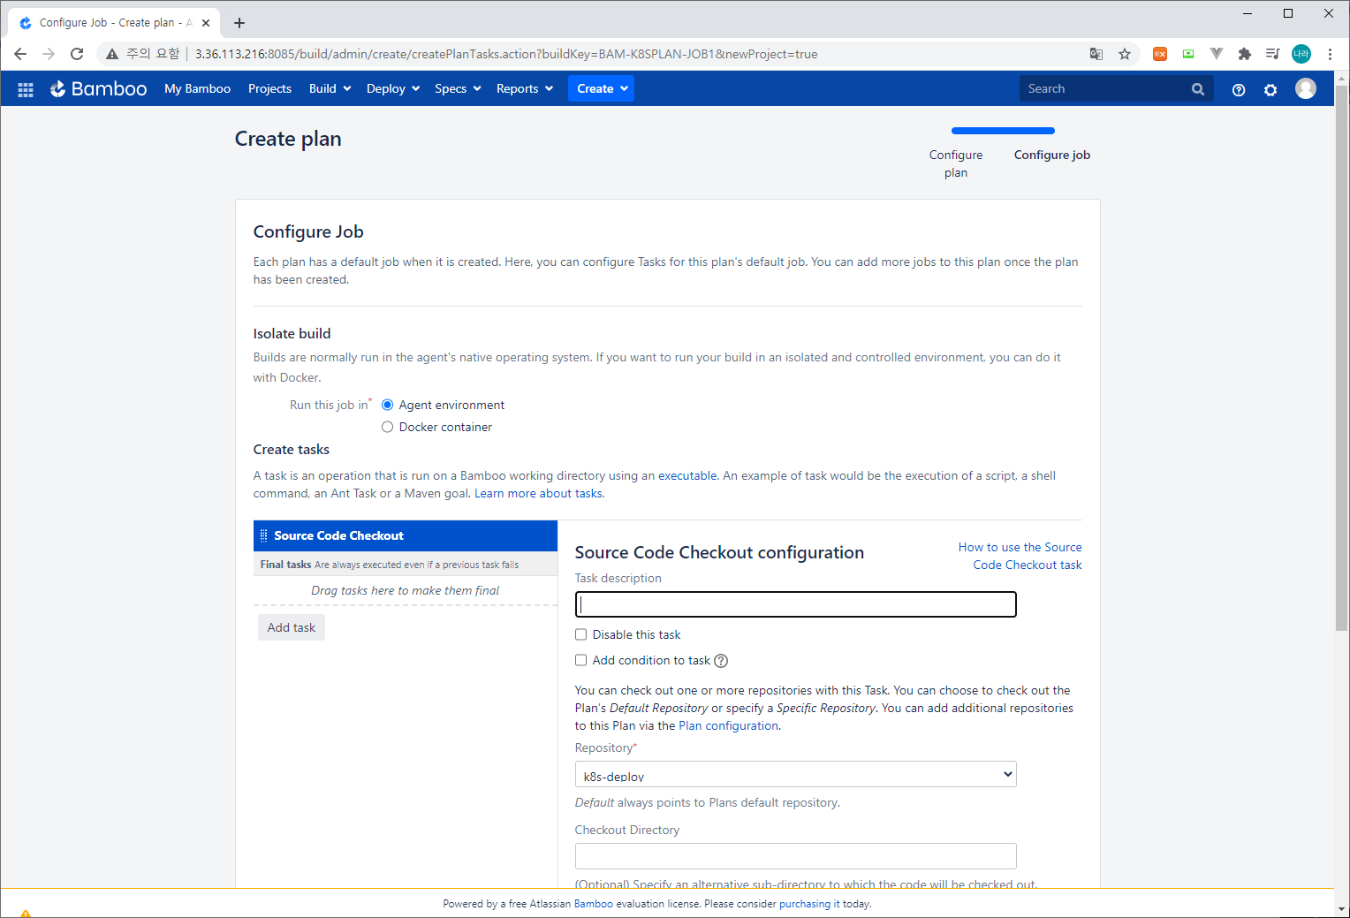Select the Source Code Checkout task
This screenshot has height=918, width=1350.
[406, 535]
